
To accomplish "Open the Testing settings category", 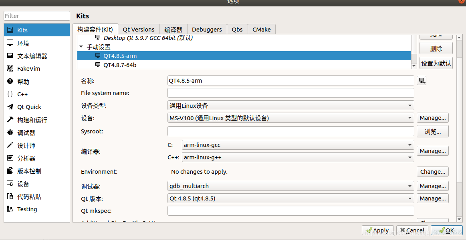I will click(37, 209).
